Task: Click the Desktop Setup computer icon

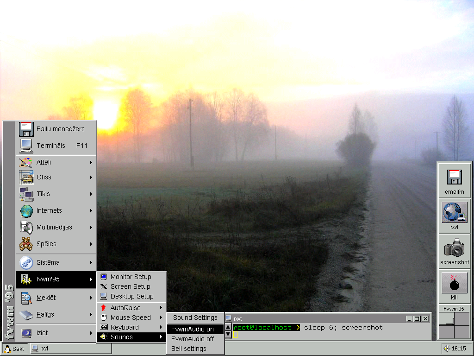Action: coord(104,296)
